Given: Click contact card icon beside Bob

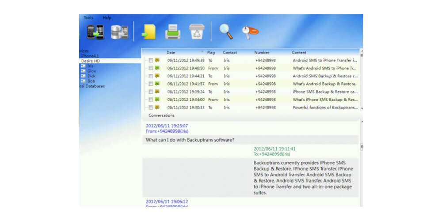Looking at the screenshot, I should [x=83, y=81].
